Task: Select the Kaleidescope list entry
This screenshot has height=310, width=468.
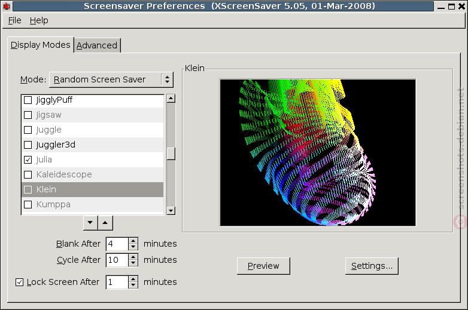Action: click(x=93, y=174)
